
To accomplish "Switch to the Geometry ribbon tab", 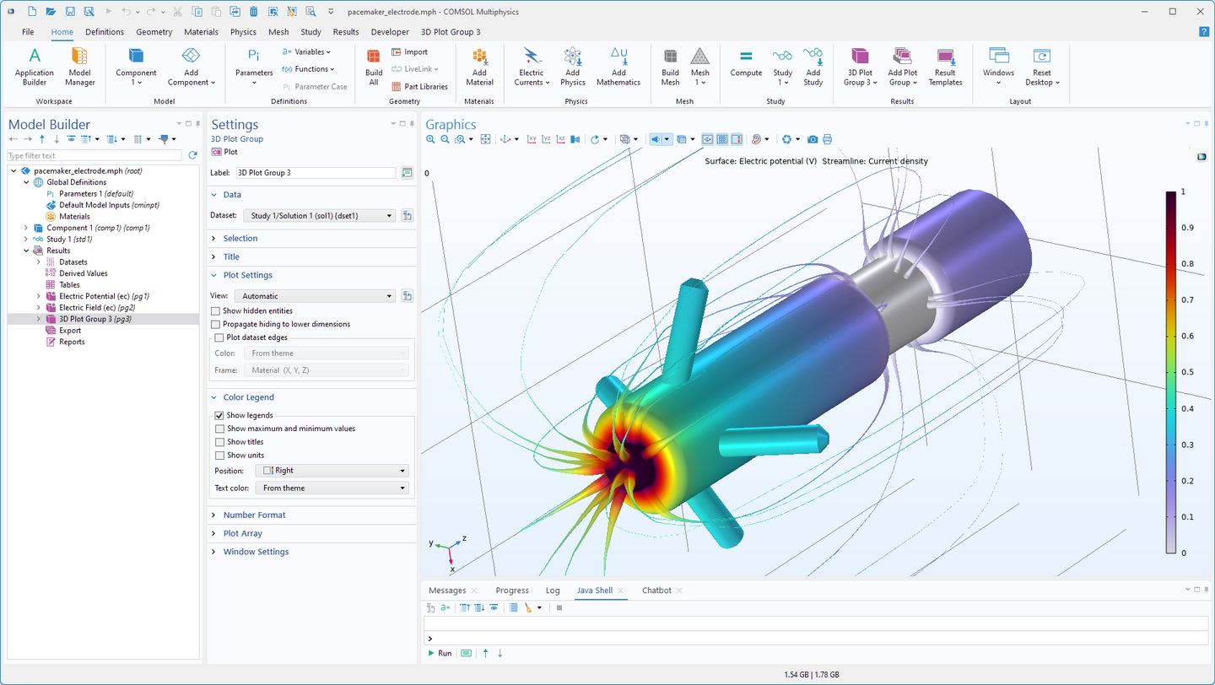I will coord(154,31).
